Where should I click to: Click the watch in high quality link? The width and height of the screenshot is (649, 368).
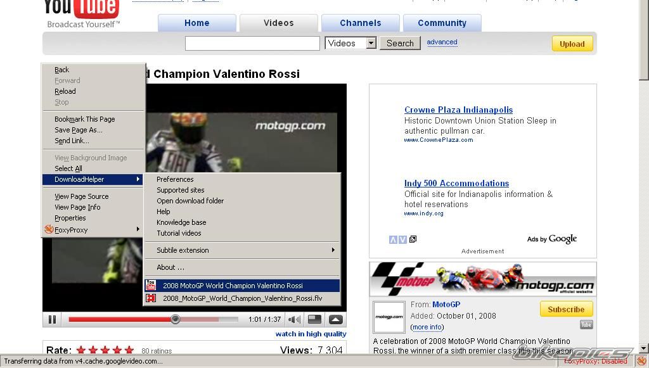(x=311, y=334)
